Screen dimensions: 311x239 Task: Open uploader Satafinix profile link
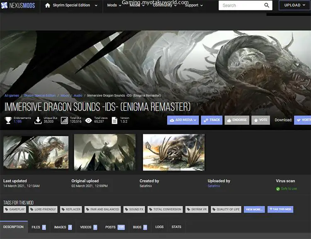[x=214, y=186]
